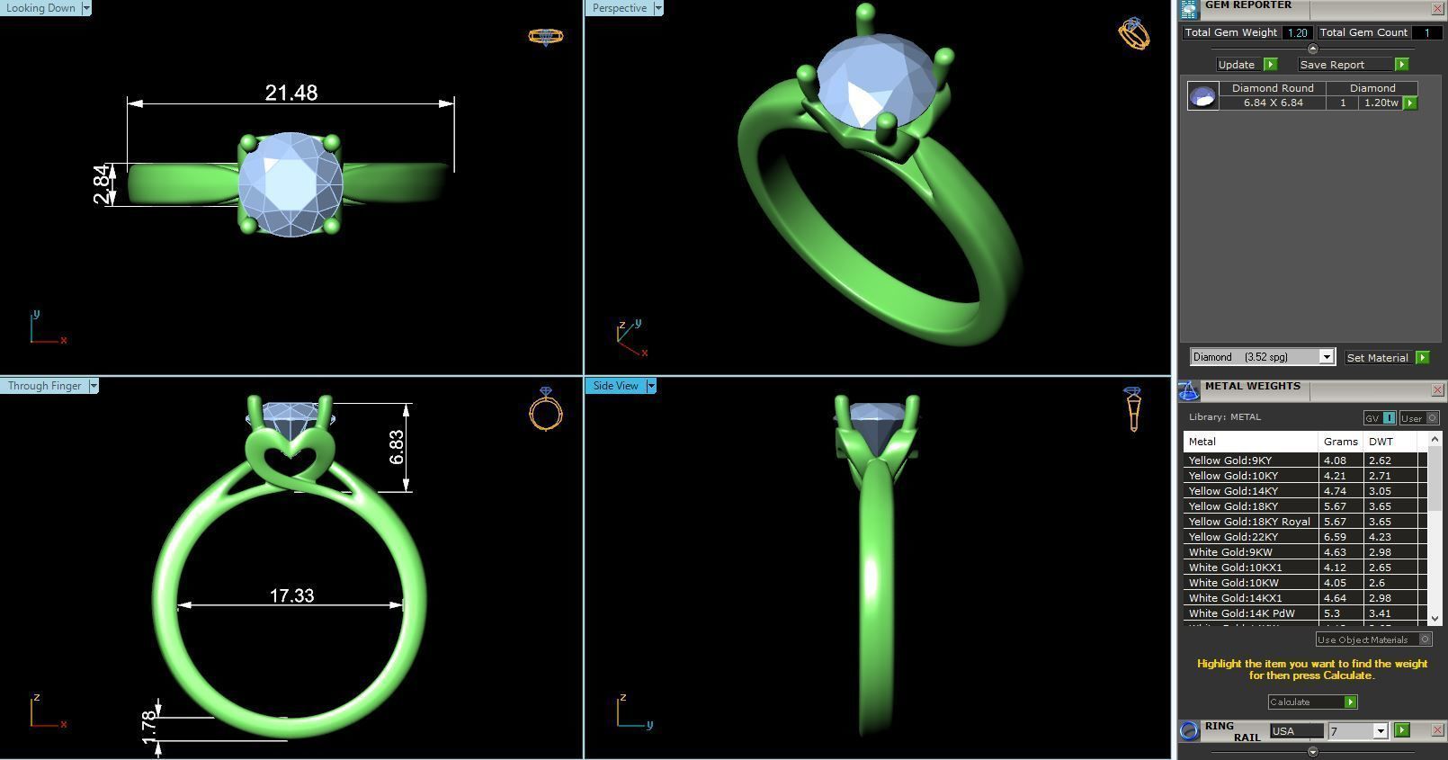
Task: Select White Gold:14KX1 row
Action: click(x=1304, y=598)
